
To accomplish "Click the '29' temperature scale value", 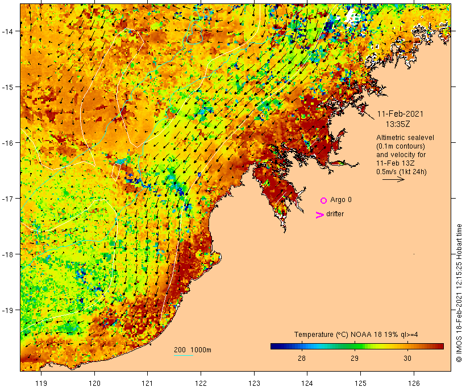I will pyautogui.click(x=355, y=359).
